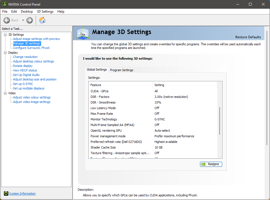Select Multi-Frame Sampled AA (MFAA) row

pos(153,125)
